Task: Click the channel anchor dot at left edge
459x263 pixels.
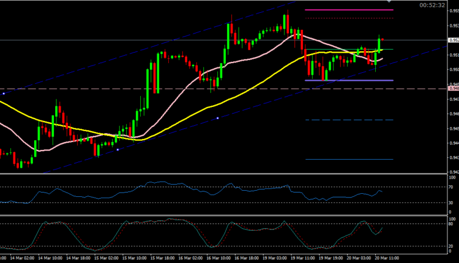Action: click(4, 93)
